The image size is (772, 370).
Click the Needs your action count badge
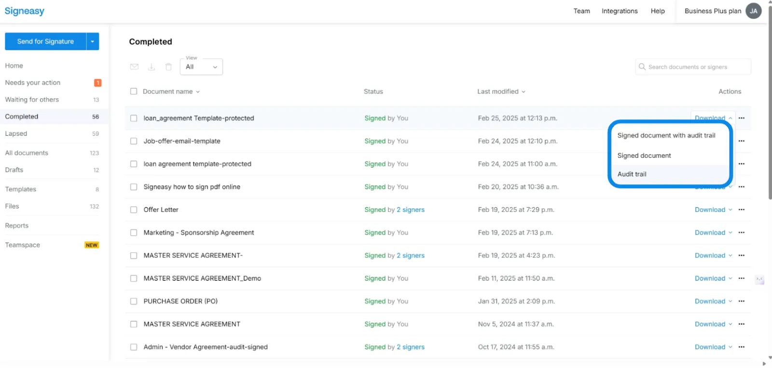pos(97,83)
